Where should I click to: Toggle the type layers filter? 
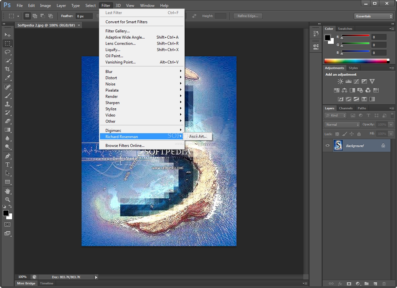[x=369, y=116]
